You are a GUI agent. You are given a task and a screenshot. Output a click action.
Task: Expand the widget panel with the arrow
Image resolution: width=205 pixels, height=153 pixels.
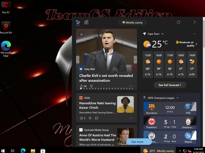coord(195,22)
